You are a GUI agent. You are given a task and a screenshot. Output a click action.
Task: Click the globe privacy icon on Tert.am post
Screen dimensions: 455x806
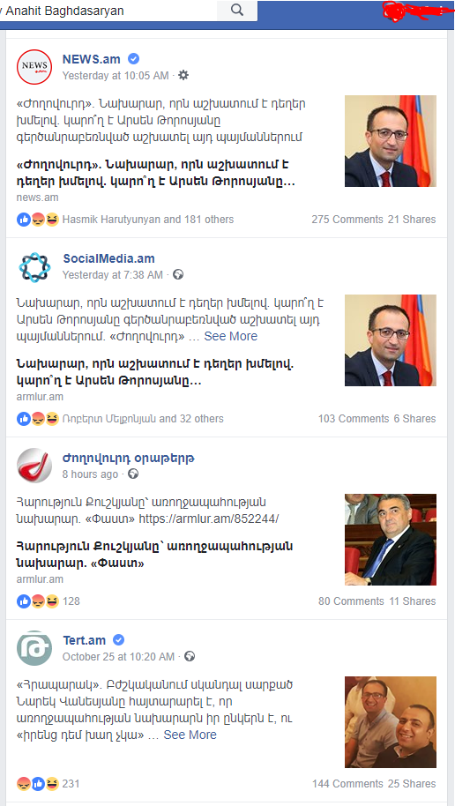tap(190, 656)
